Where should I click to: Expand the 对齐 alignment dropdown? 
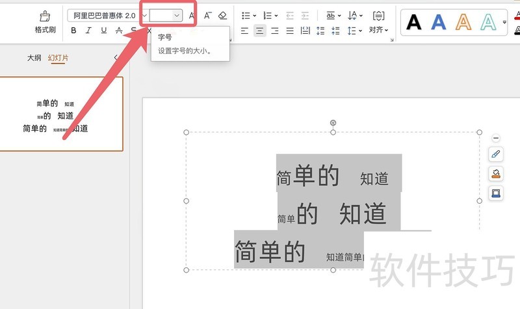[378, 30]
